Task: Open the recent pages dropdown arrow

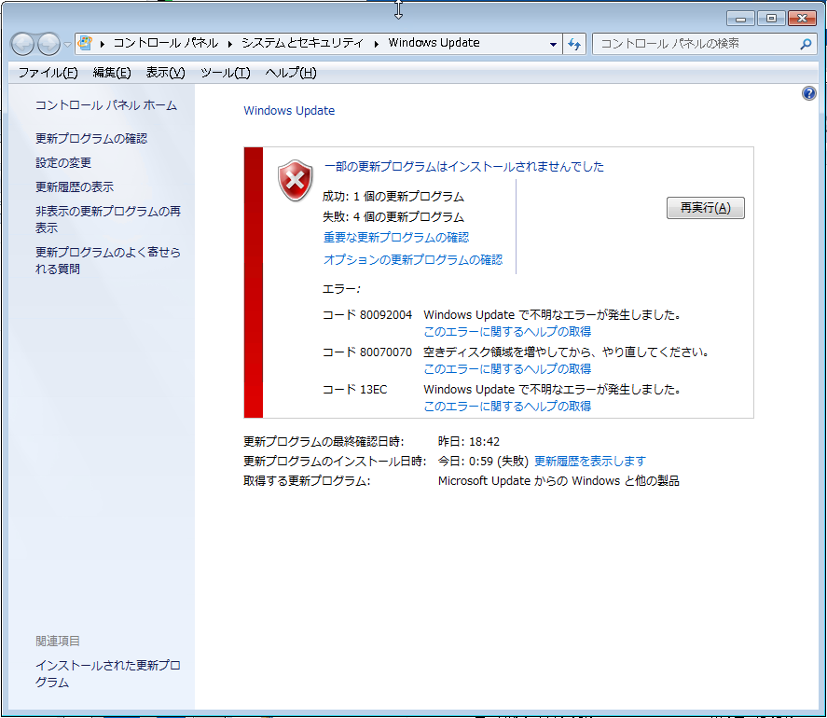Action: pyautogui.click(x=67, y=45)
